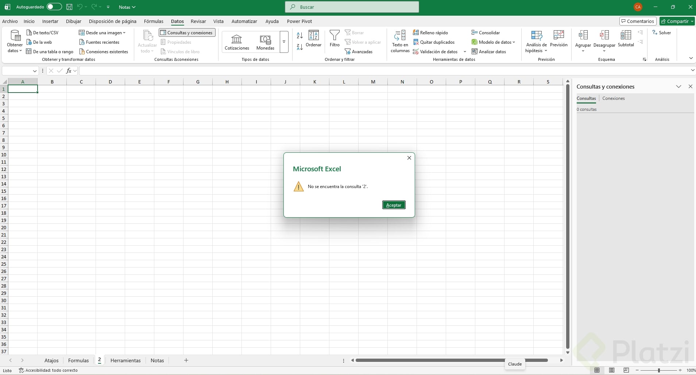Click the Agrupar outline button
Screen dimensions: 696x375
583,41
